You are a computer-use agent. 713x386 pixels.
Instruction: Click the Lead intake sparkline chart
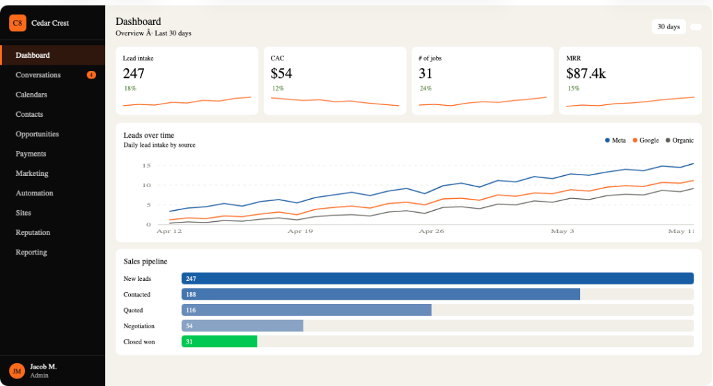coord(187,102)
